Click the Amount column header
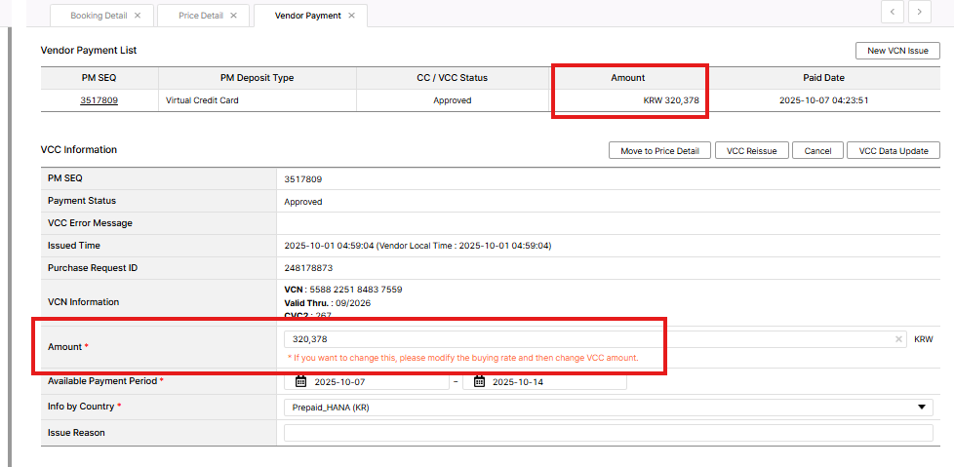 click(628, 78)
